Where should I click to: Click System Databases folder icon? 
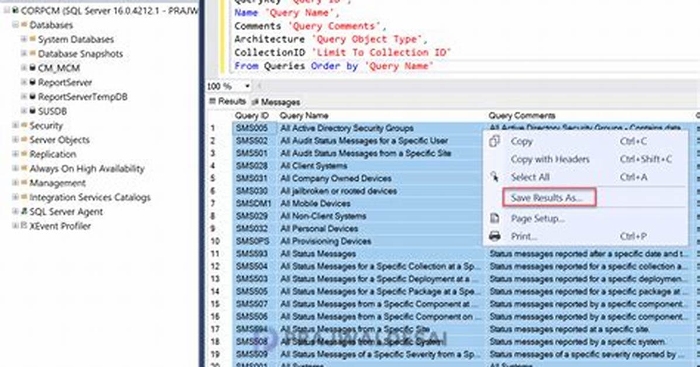coord(33,39)
